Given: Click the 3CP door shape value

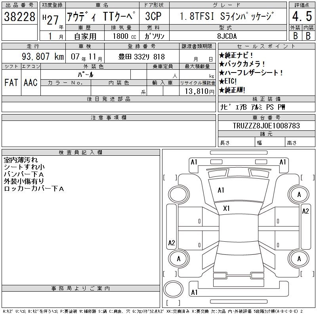Looking at the screenshot, I should point(153,16).
